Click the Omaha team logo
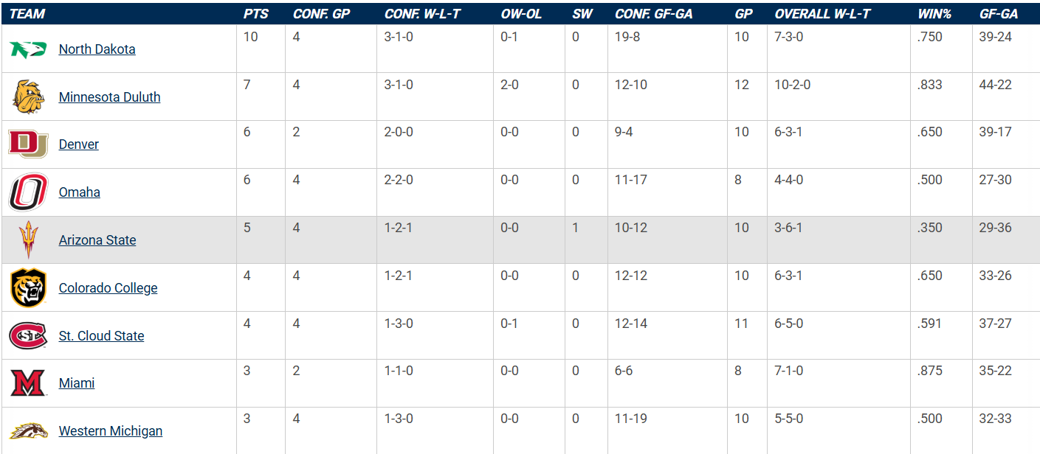Viewport: 1040px width, 454px height. [x=28, y=192]
